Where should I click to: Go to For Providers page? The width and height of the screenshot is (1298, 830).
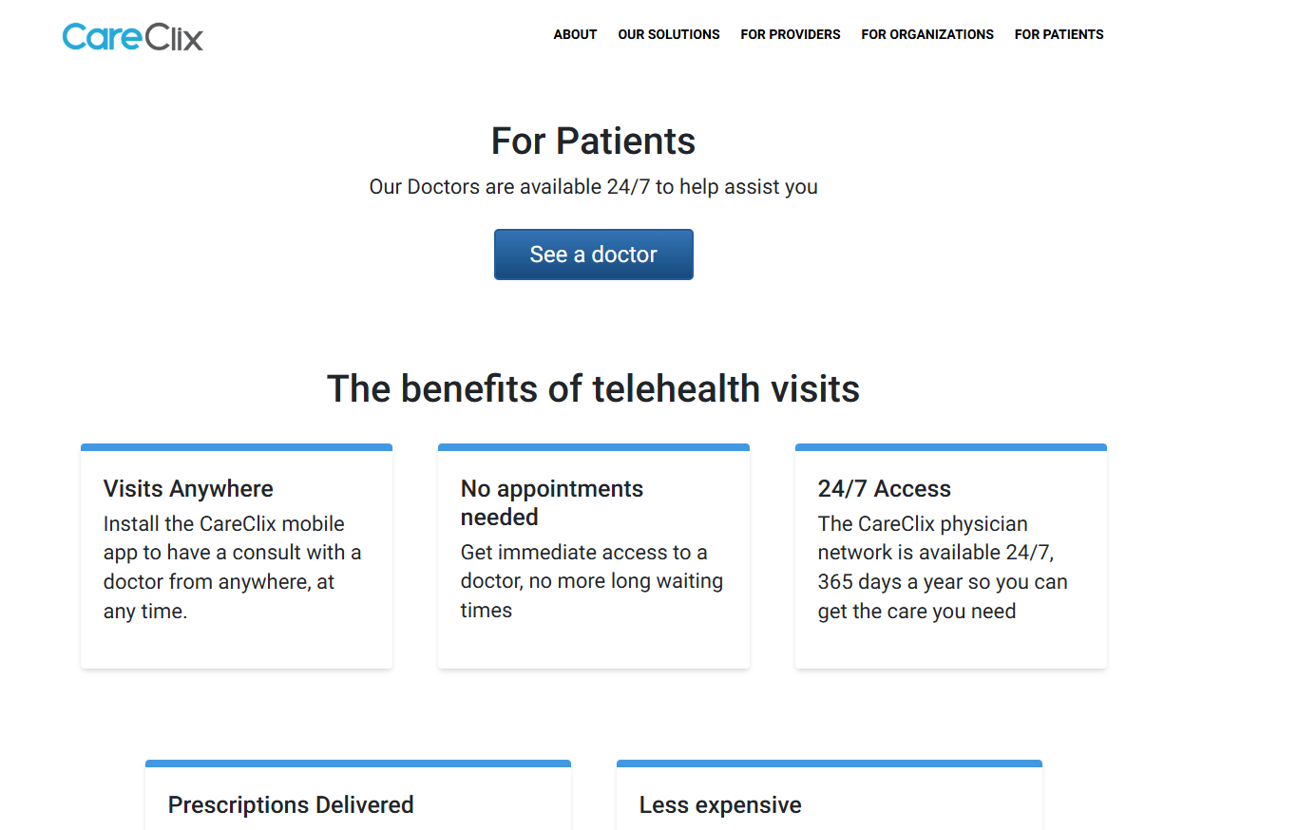(x=791, y=34)
